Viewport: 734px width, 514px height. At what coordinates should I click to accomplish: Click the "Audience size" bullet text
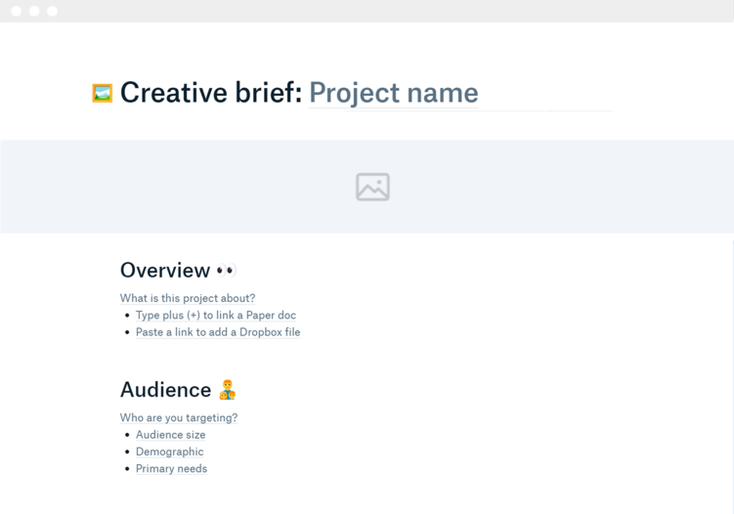pos(170,435)
